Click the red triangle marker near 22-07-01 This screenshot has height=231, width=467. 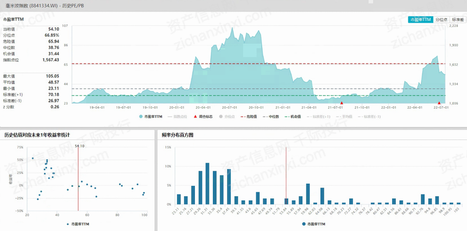click(439, 103)
